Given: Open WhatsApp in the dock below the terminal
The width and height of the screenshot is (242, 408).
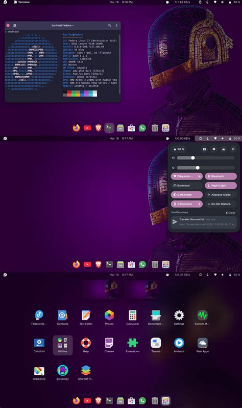Looking at the screenshot, I should click(142, 128).
